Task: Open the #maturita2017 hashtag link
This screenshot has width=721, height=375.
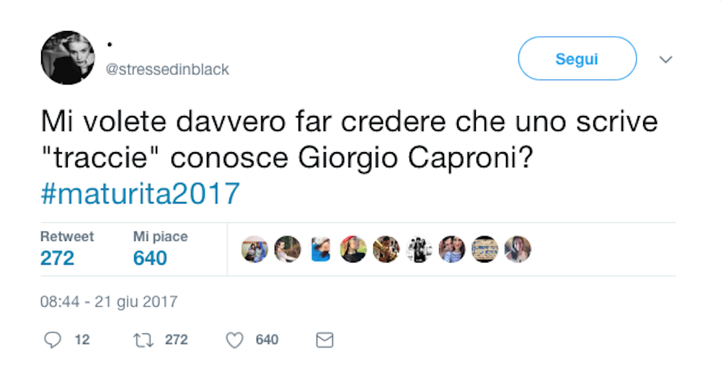Action: point(141,193)
